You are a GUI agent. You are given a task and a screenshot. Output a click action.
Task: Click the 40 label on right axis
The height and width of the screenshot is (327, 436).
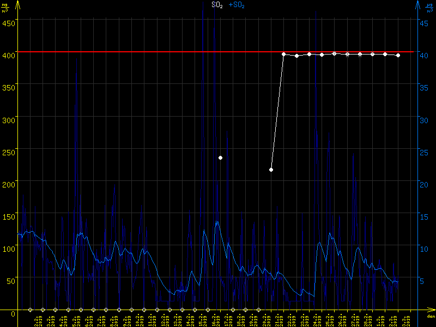tap(425, 55)
